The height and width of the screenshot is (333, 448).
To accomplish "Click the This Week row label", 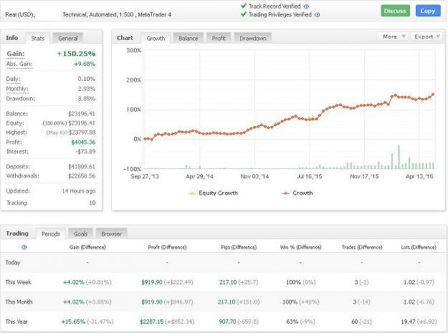I will [19, 282].
